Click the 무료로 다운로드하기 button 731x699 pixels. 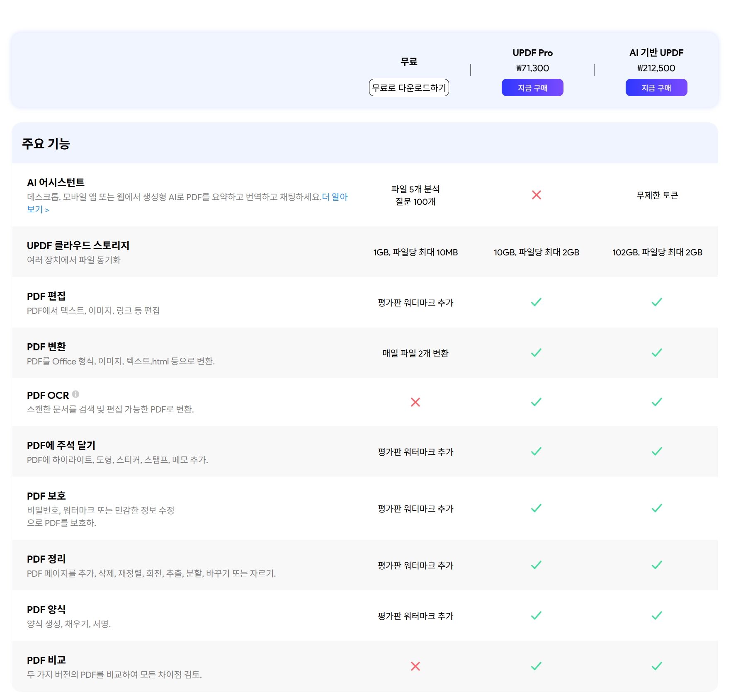[x=409, y=87]
